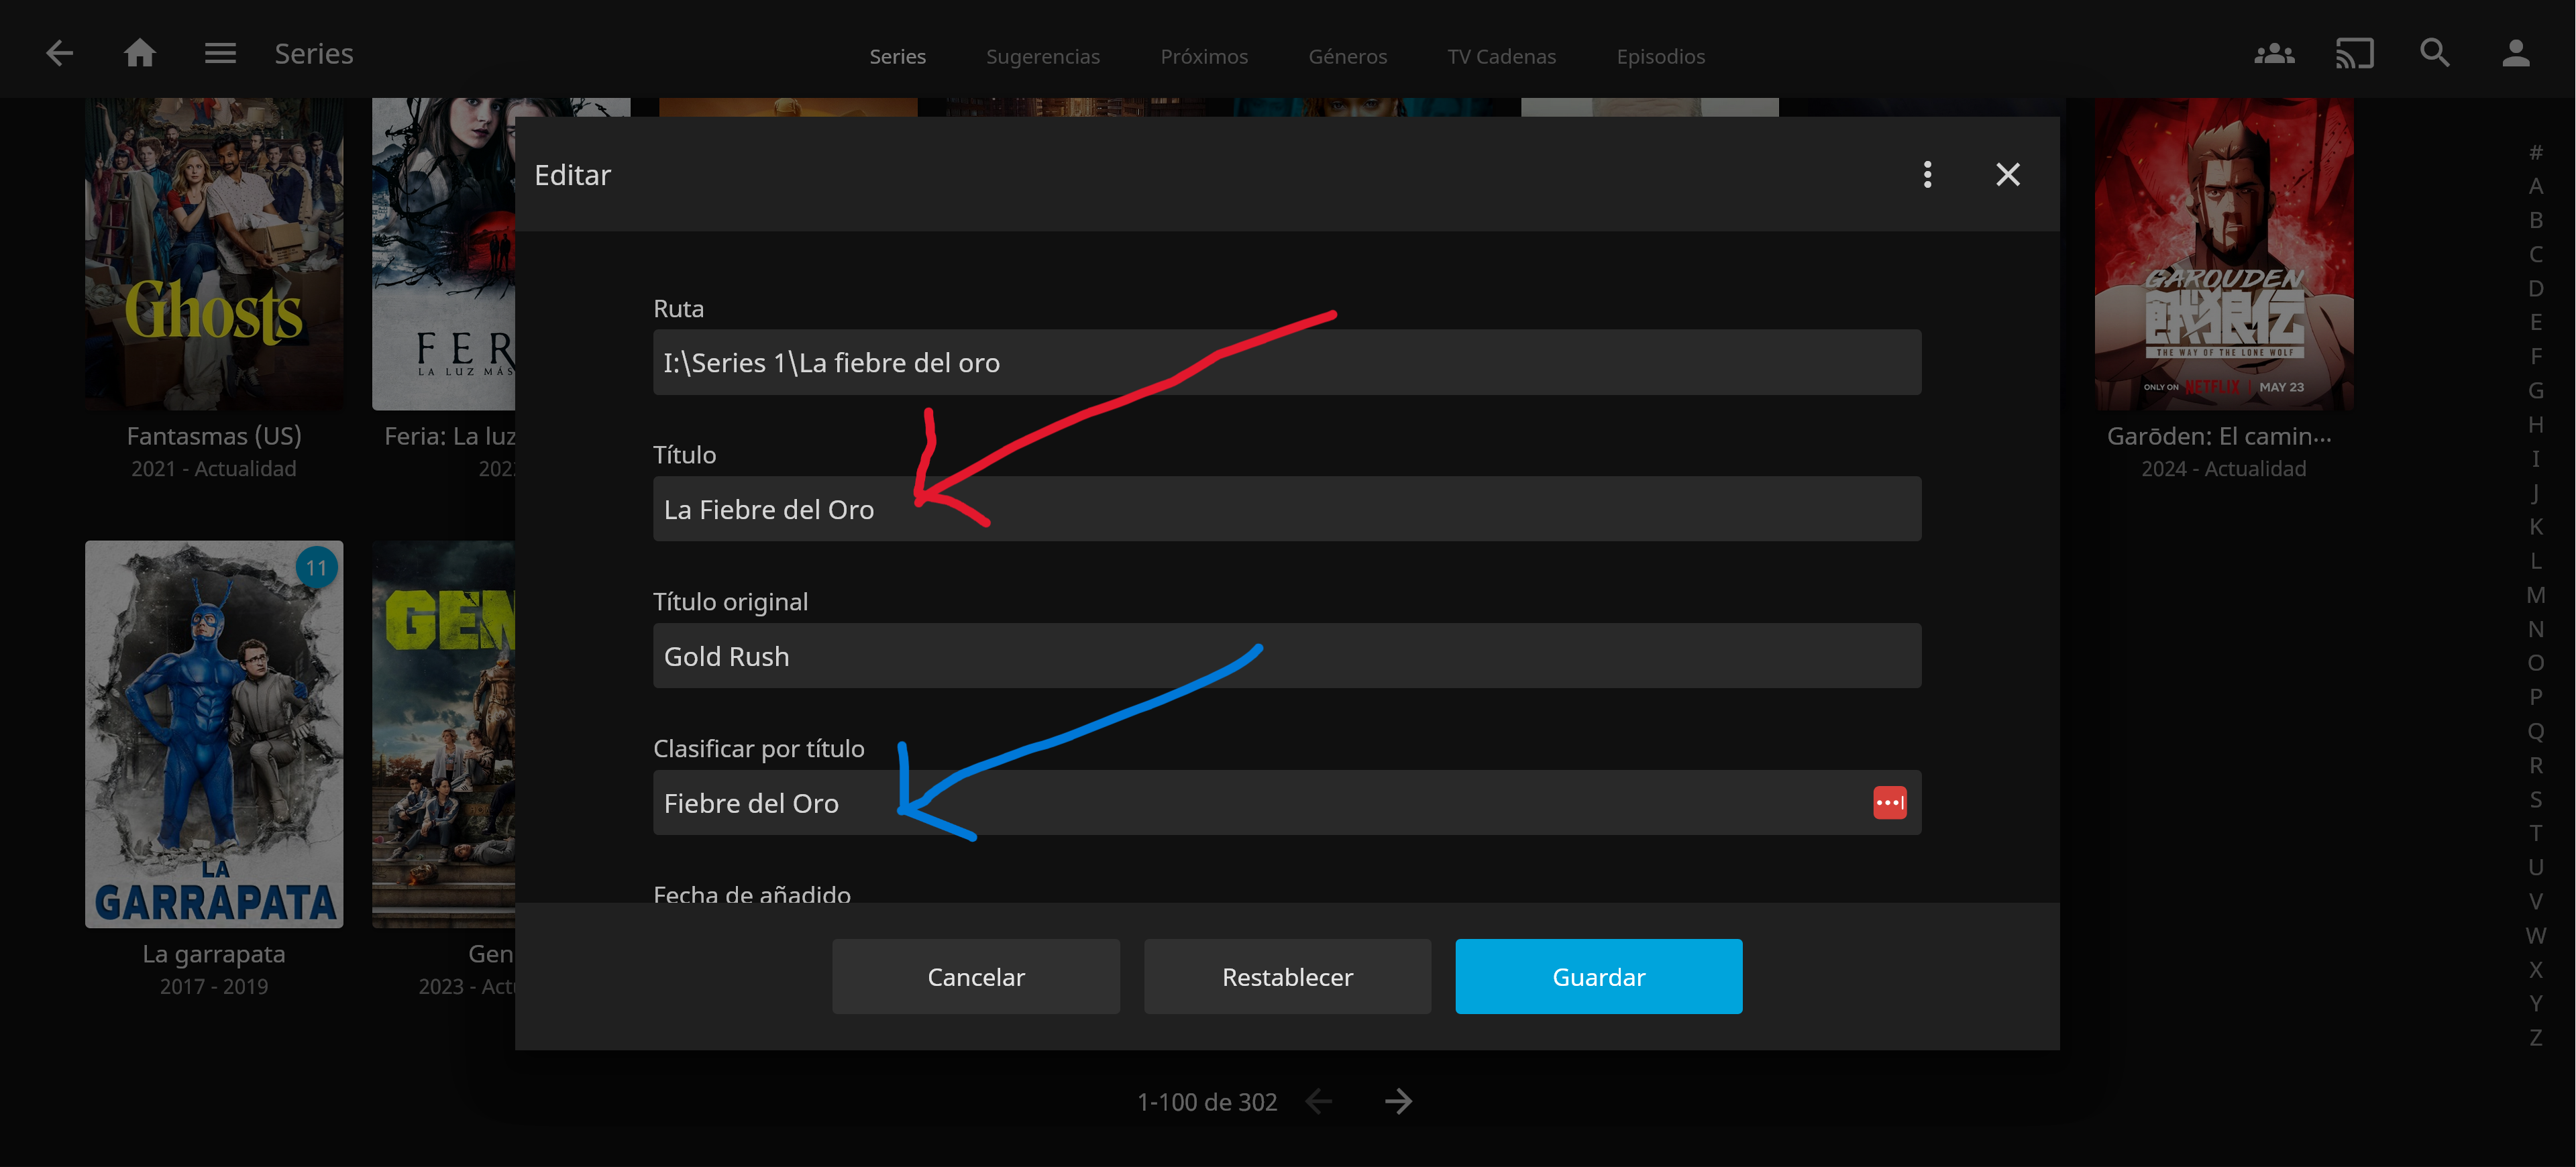Image resolution: width=2576 pixels, height=1167 pixels.
Task: Open the three-dot menu in Editar dialog
Action: coord(1927,175)
